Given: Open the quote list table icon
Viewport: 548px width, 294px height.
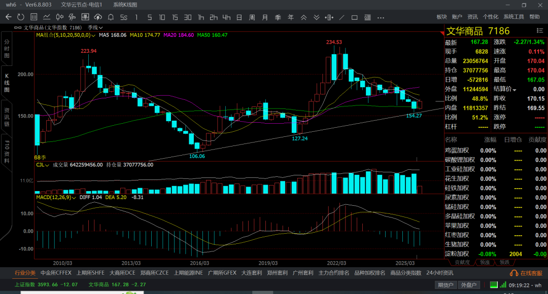Looking at the screenshot, I should click(33, 17).
